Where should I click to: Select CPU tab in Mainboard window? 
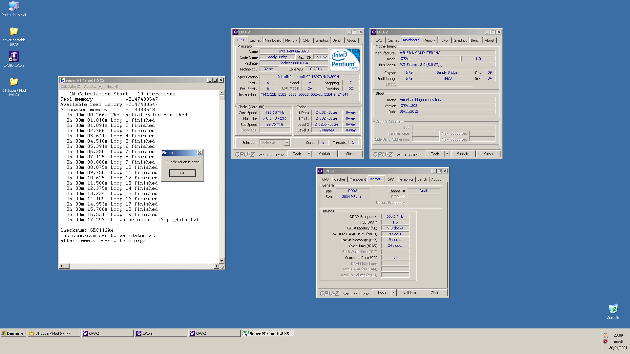tap(379, 40)
